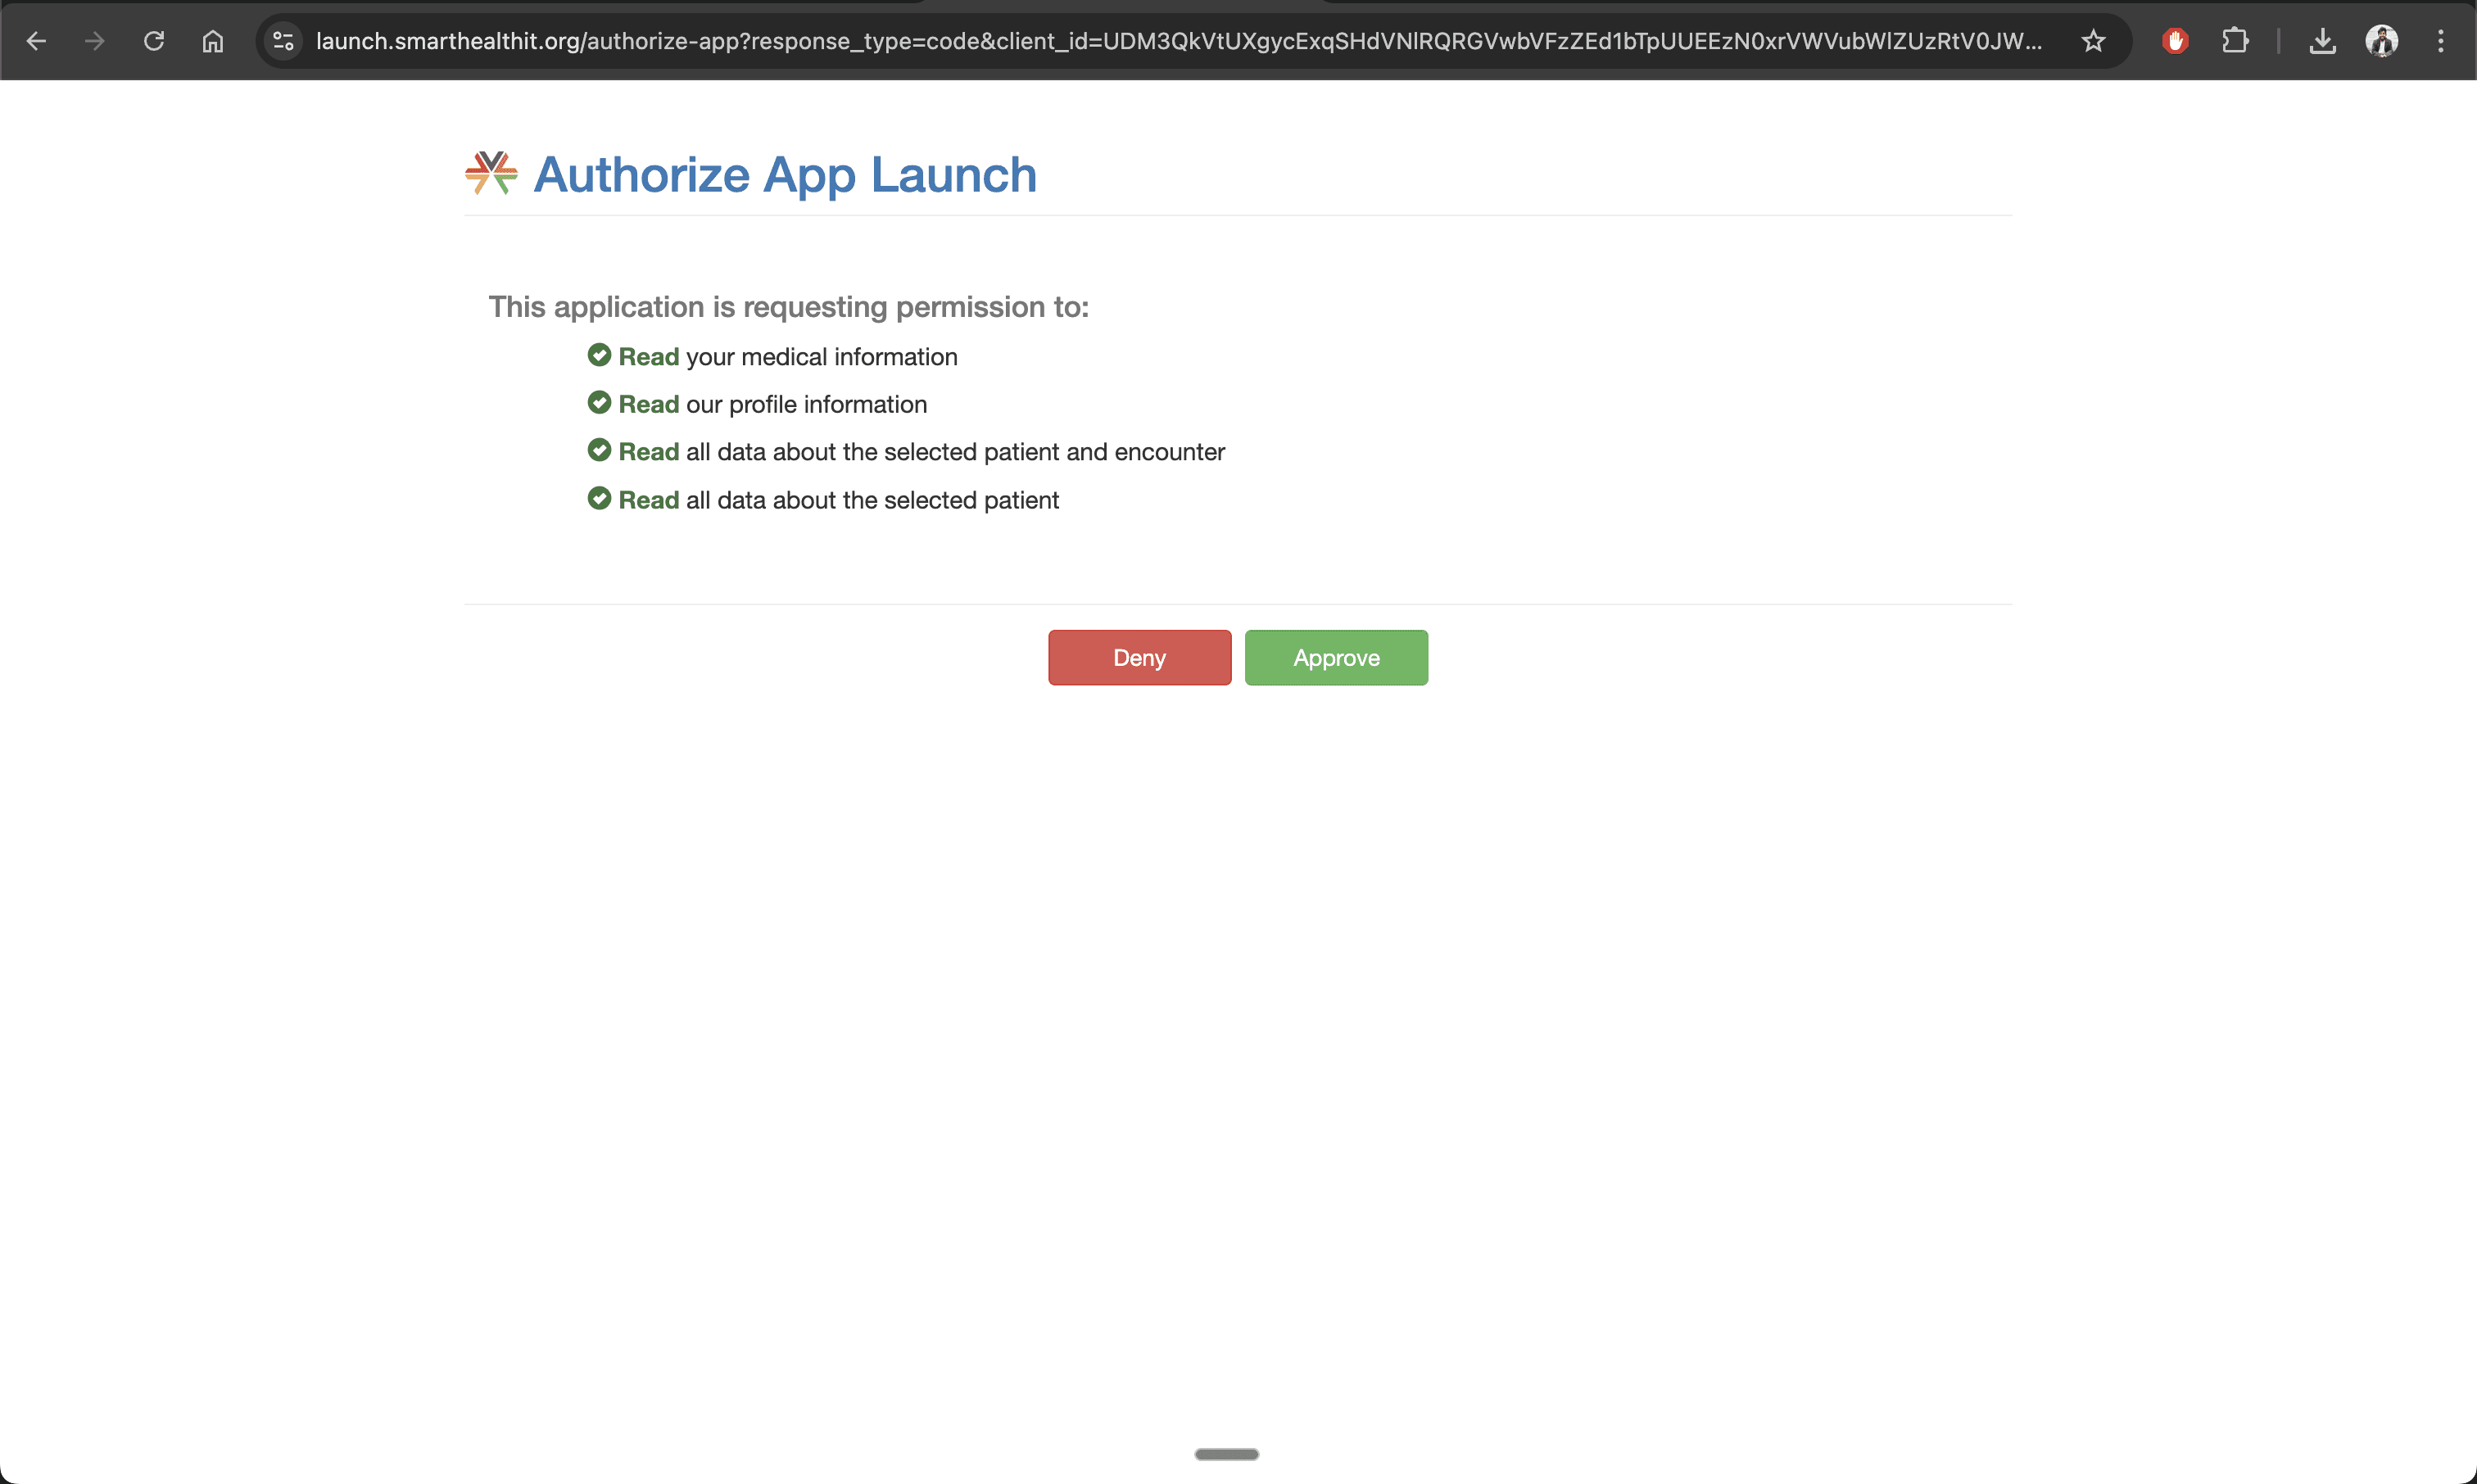Click the SMART Health IT logo
2477x1484 pixels.
point(489,172)
